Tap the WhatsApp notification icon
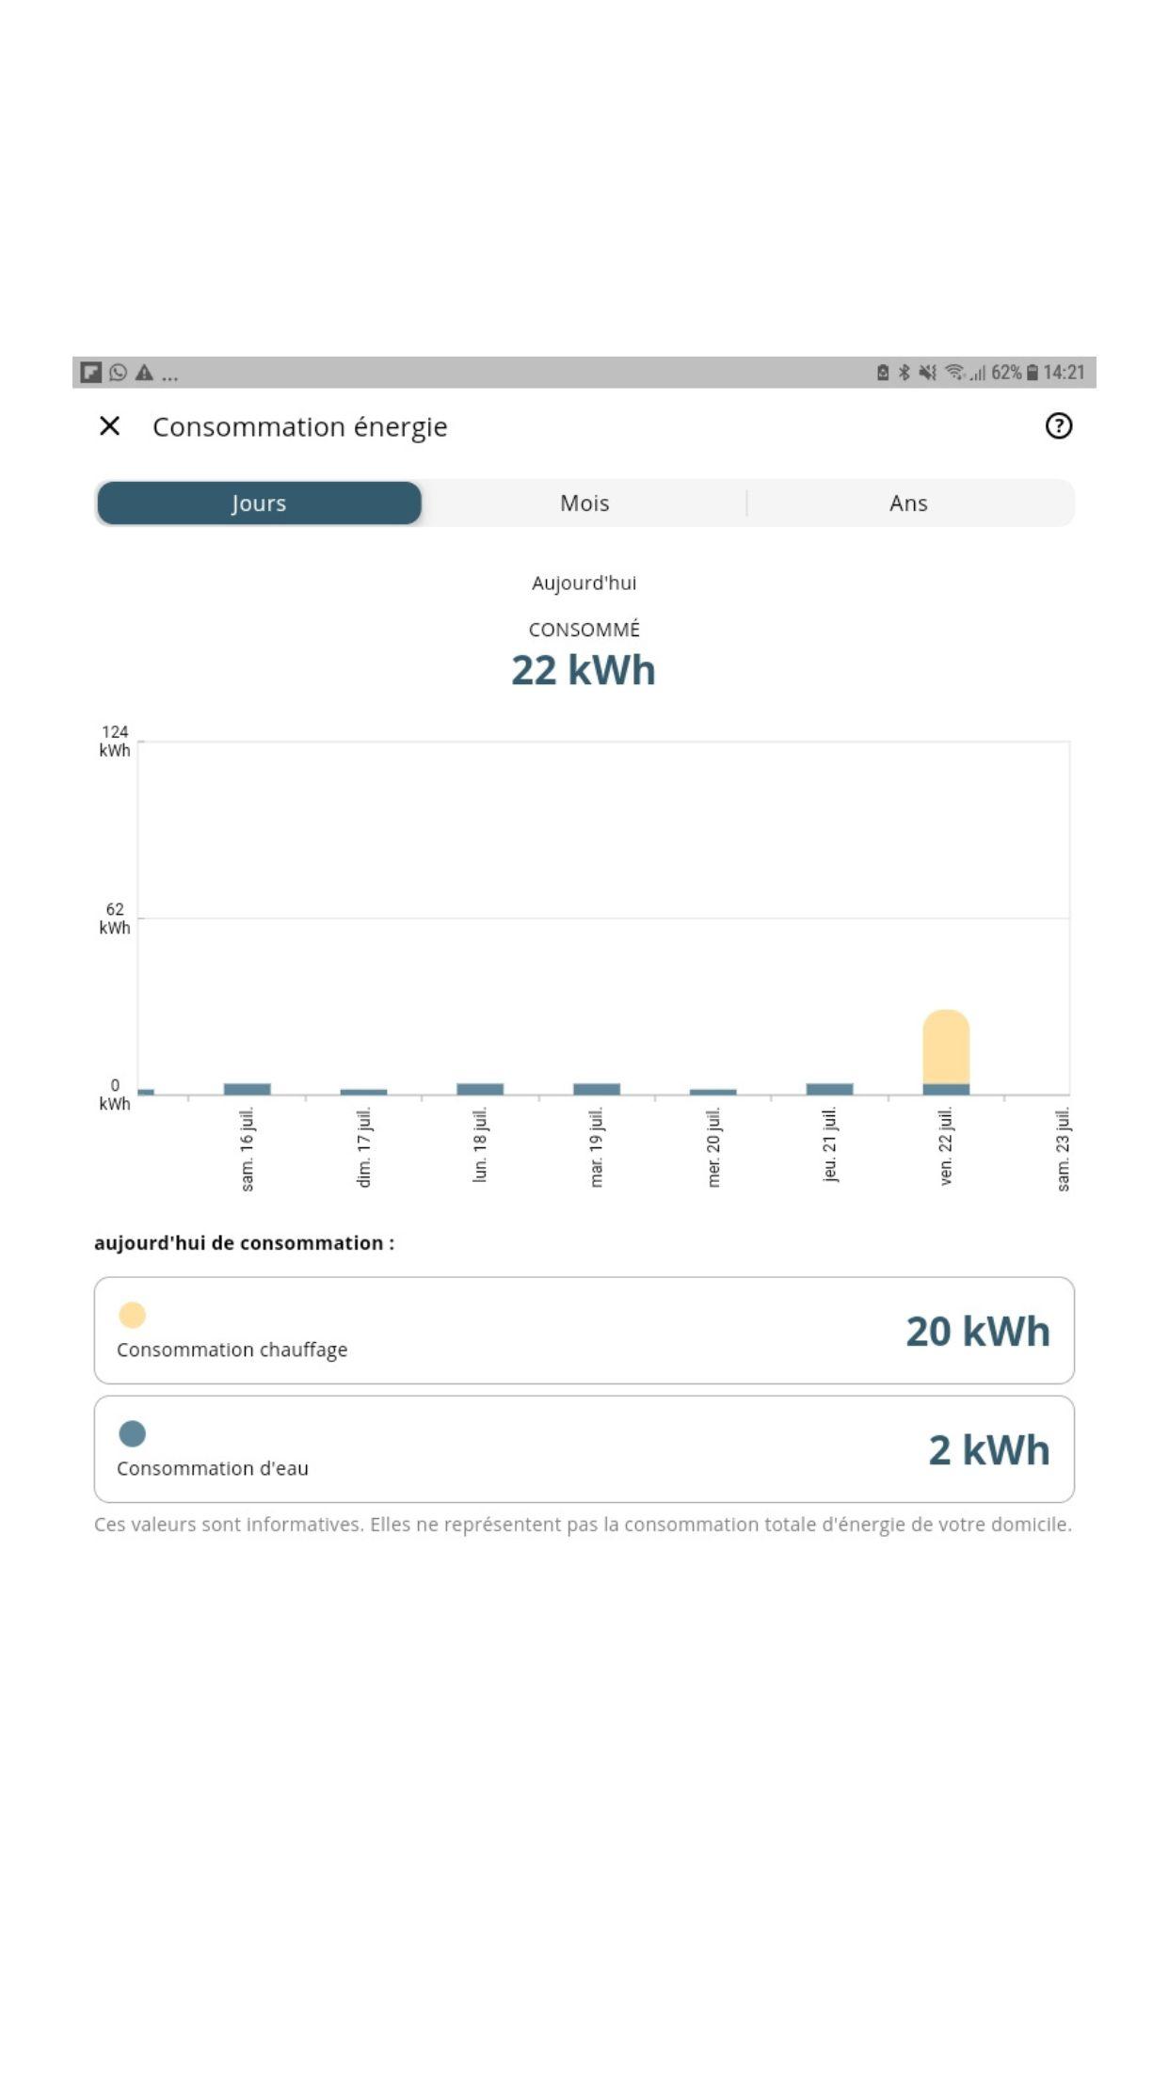 click(x=118, y=373)
